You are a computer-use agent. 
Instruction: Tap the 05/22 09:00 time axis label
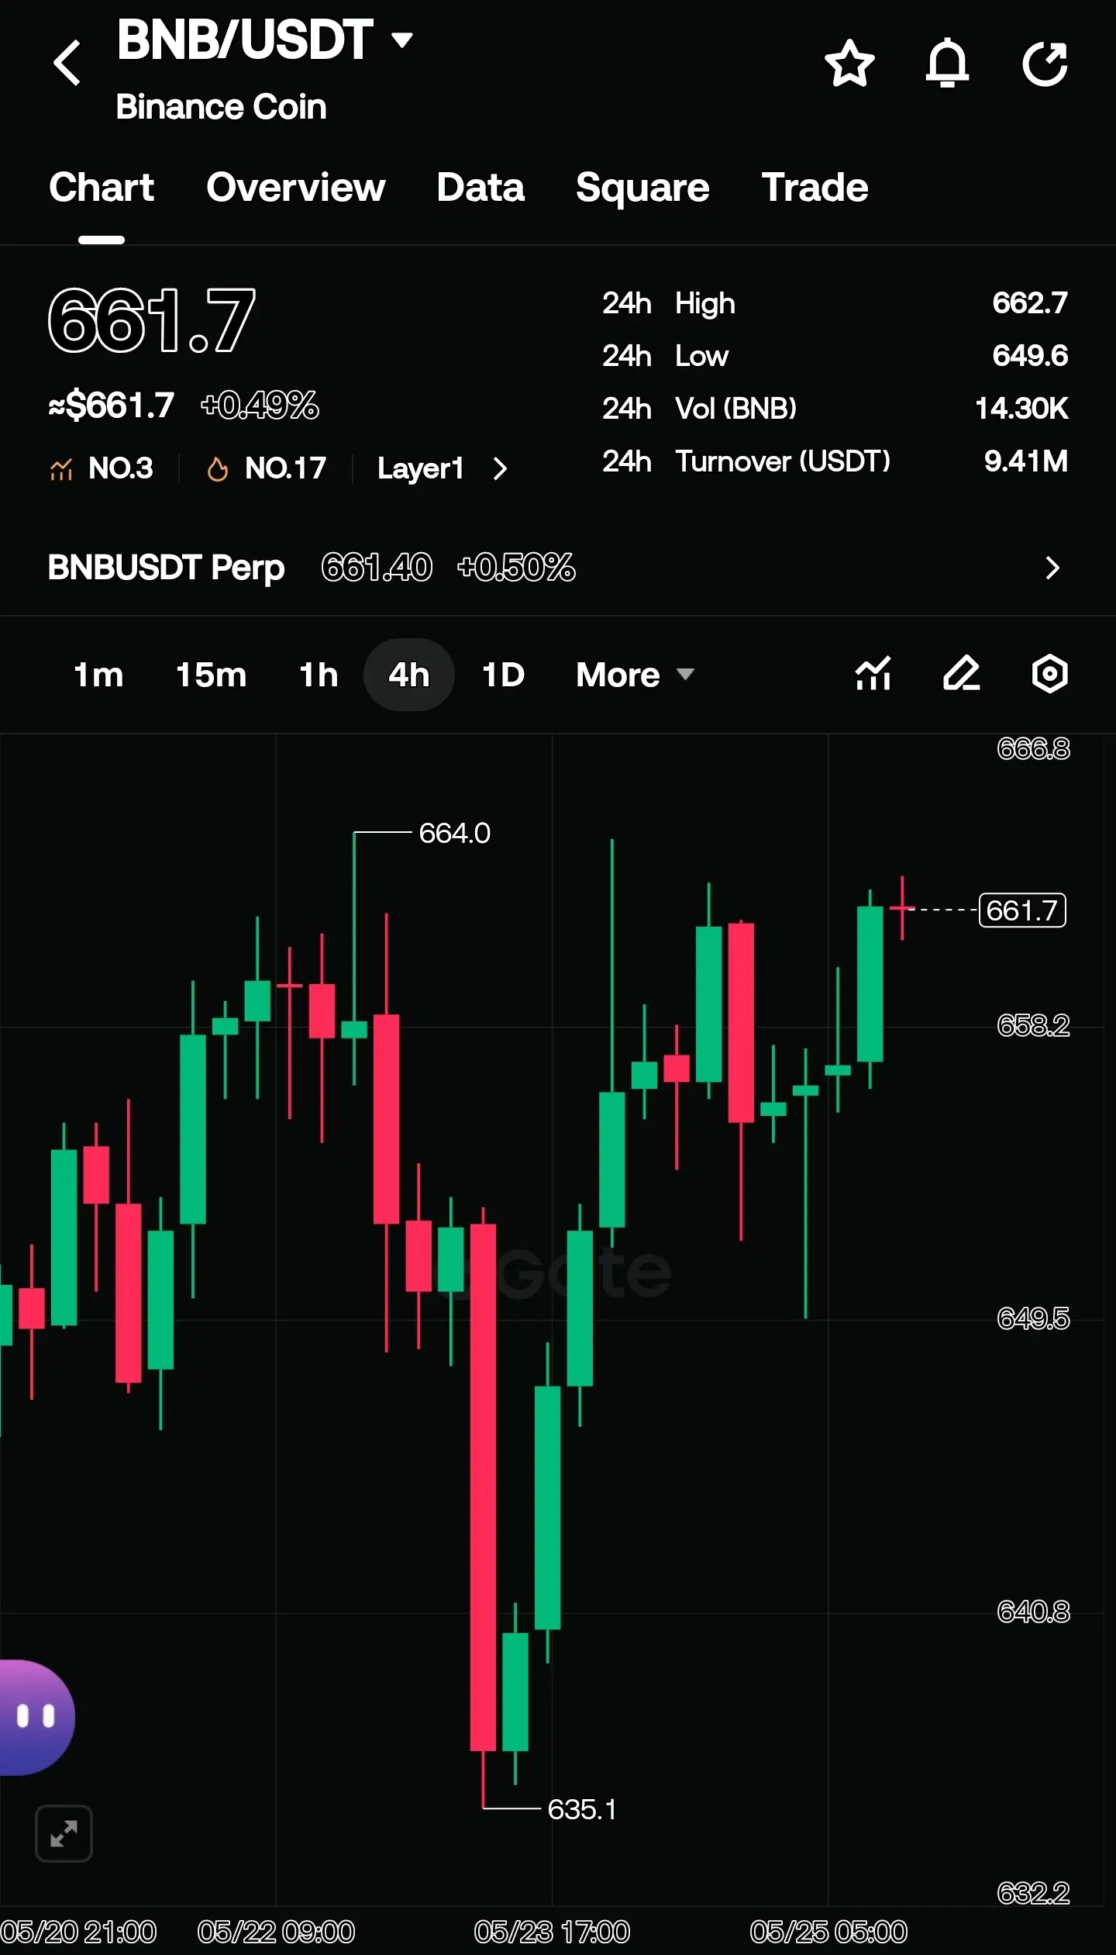click(x=276, y=1932)
